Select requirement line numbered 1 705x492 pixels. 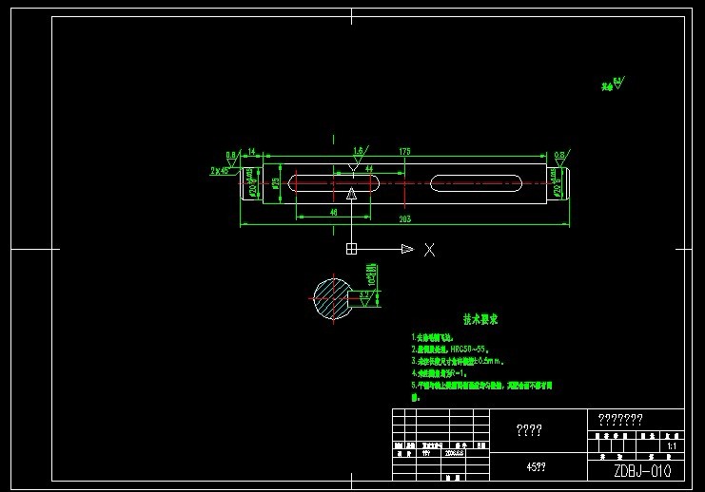432,337
